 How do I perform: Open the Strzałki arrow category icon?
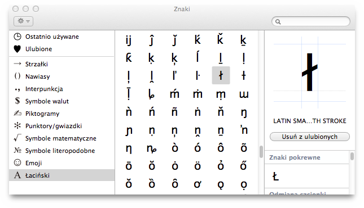click(17, 64)
